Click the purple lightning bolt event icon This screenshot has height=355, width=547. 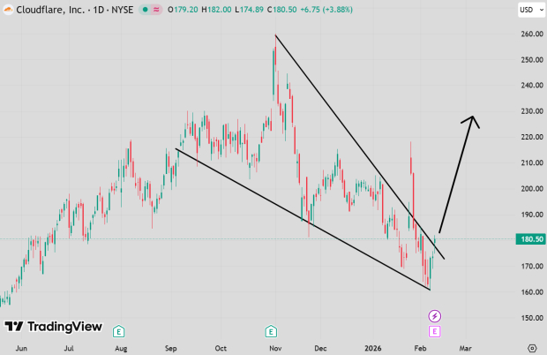pyautogui.click(x=434, y=315)
